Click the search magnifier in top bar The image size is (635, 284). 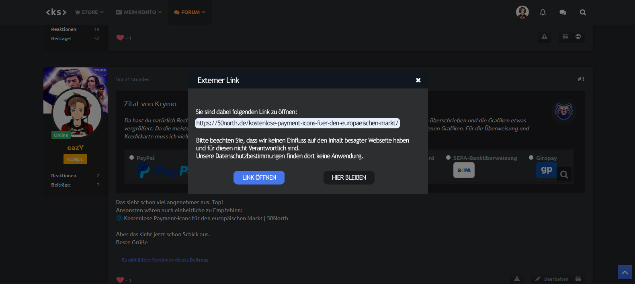point(583,12)
